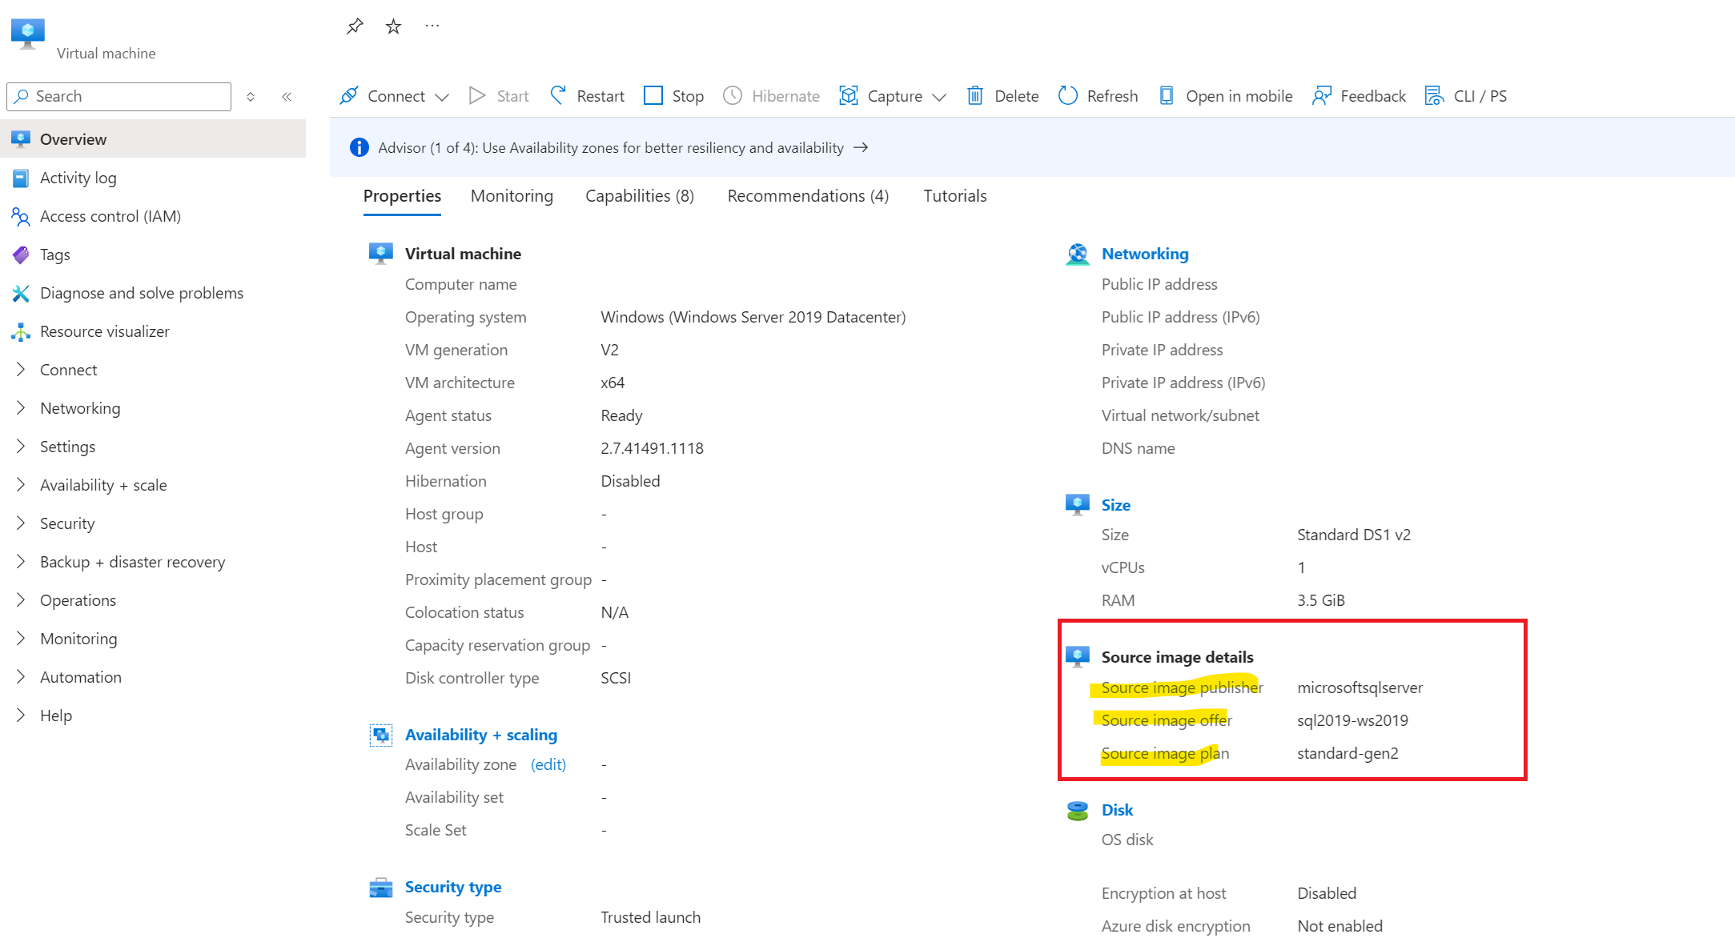
Task: Click the Feedback icon
Action: click(1321, 96)
